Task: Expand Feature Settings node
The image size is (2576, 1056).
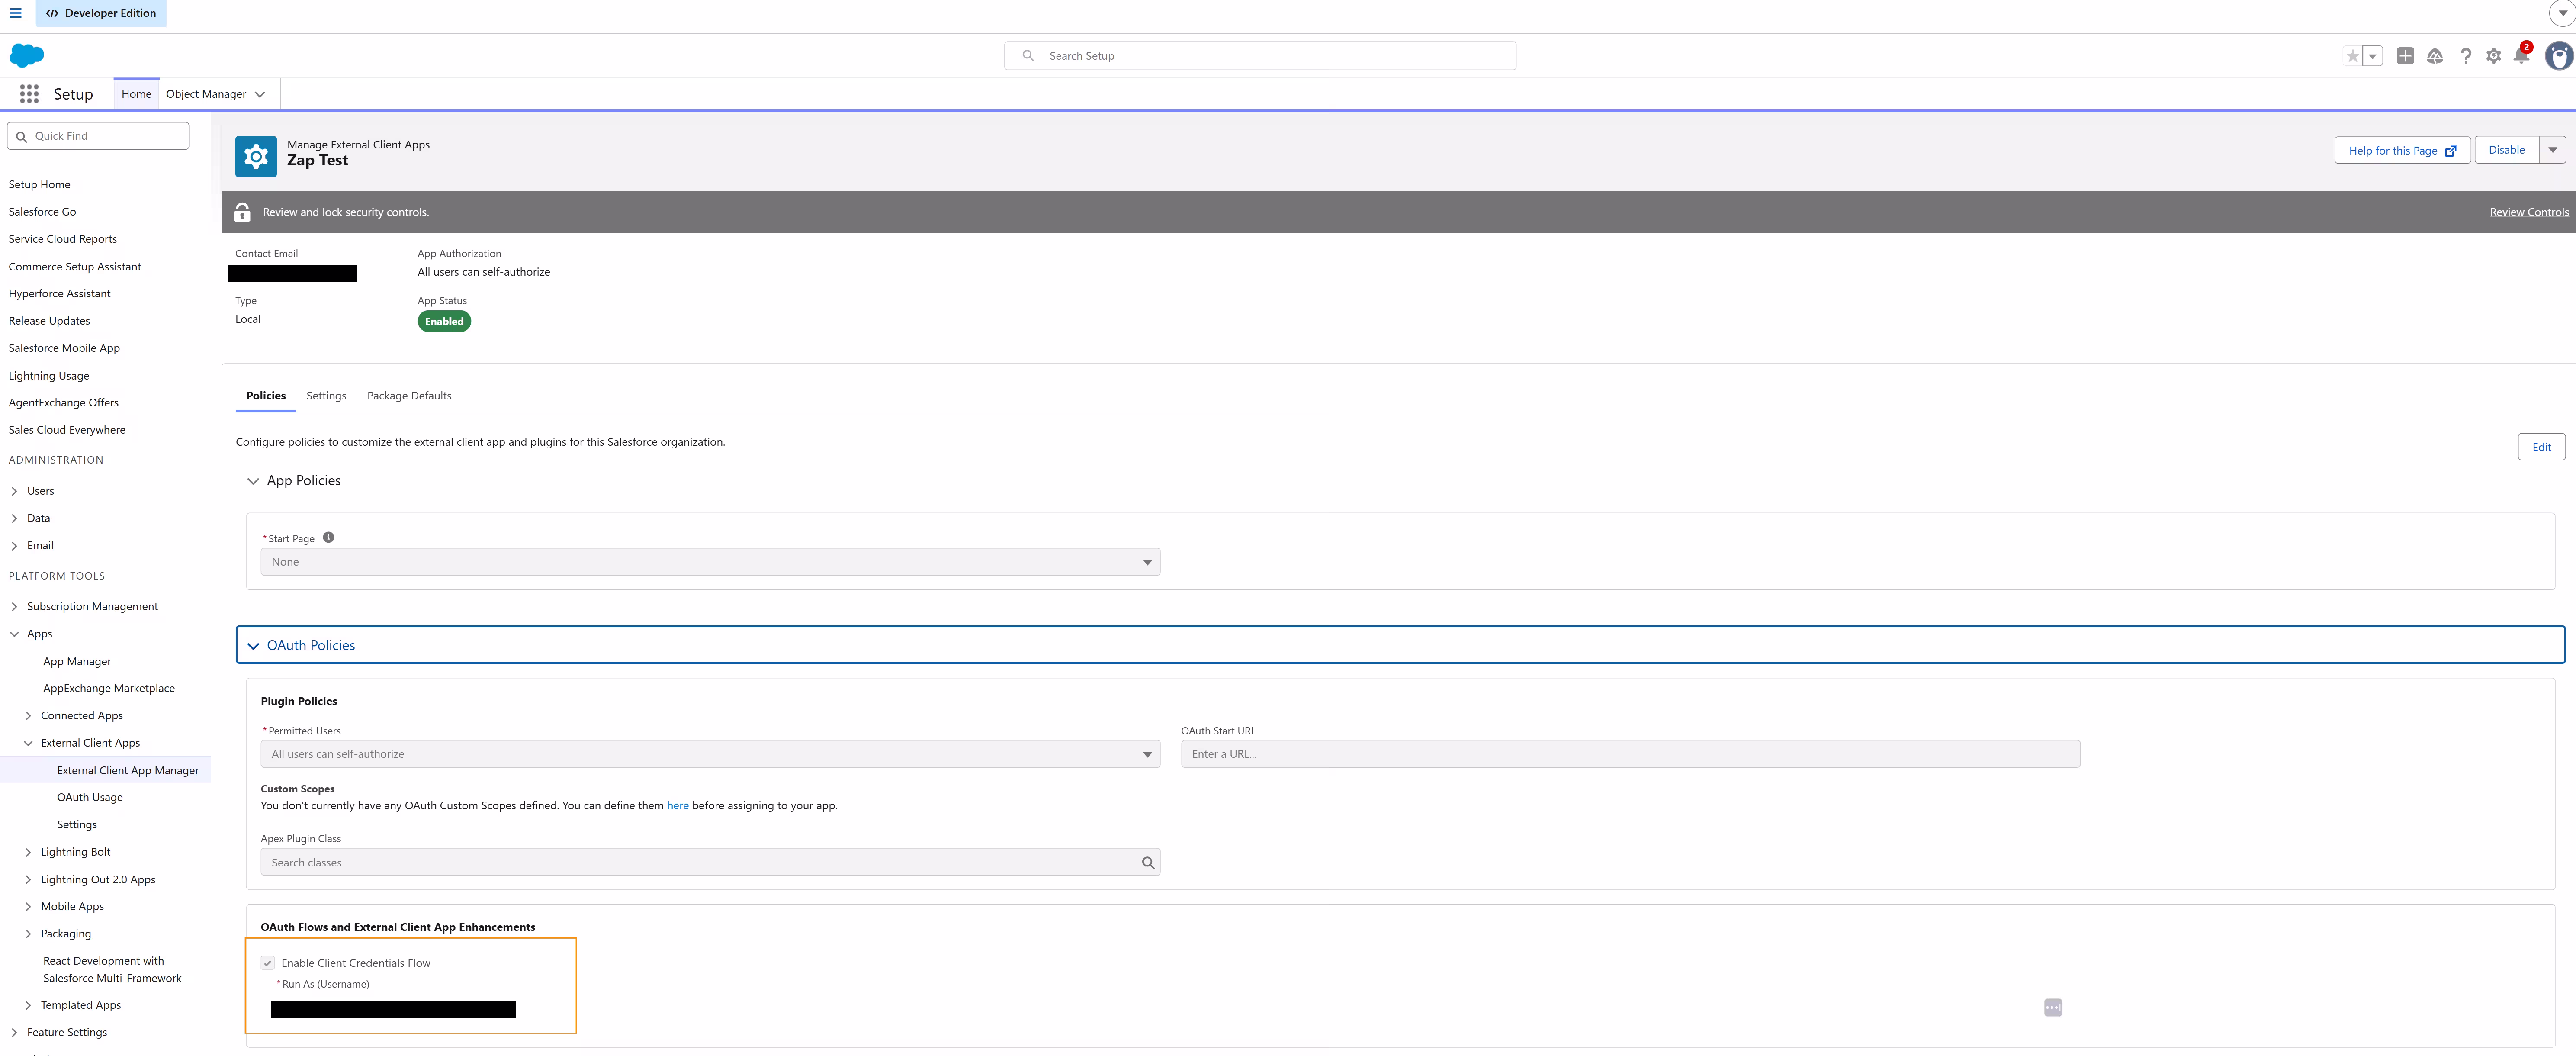Action: pyautogui.click(x=14, y=1033)
